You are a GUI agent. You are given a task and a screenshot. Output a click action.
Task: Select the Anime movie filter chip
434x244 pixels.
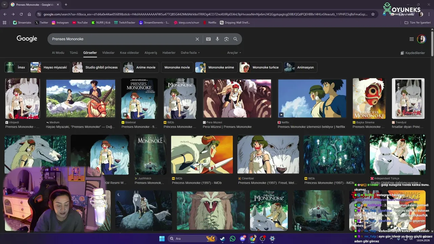pyautogui.click(x=141, y=67)
